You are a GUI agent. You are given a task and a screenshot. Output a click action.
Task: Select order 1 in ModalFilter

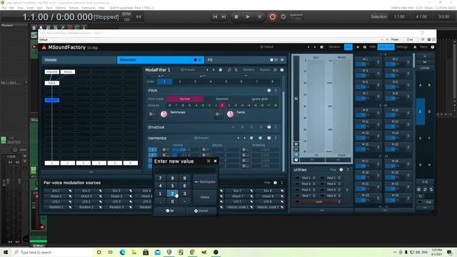point(164,81)
